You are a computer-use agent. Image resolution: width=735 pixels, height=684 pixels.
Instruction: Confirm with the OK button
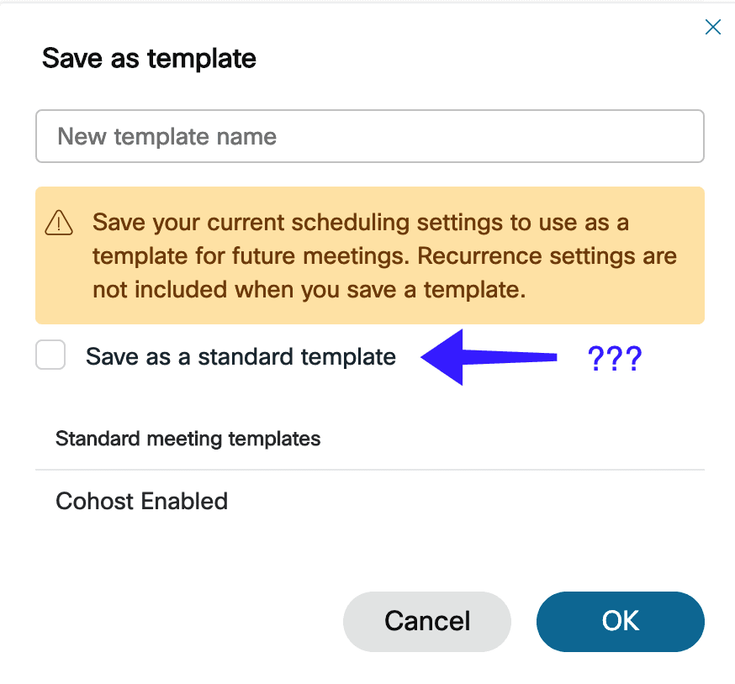pyautogui.click(x=620, y=621)
